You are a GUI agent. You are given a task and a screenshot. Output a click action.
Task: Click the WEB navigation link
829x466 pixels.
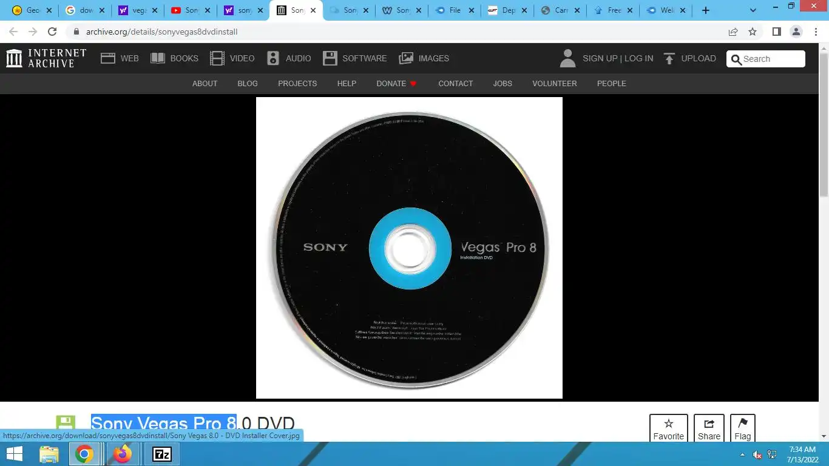pos(129,58)
